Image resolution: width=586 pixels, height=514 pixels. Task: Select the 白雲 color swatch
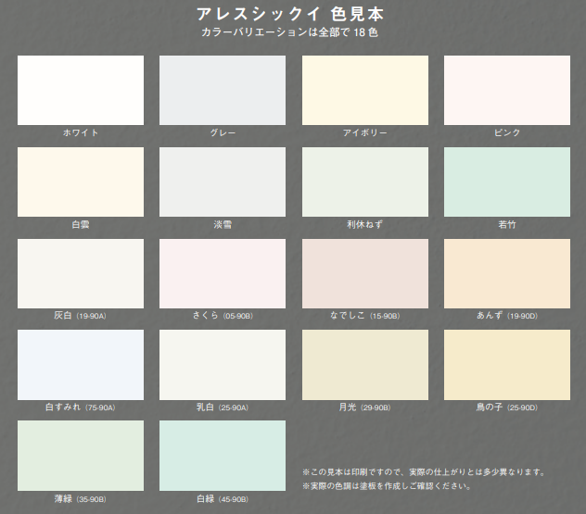tap(81, 182)
